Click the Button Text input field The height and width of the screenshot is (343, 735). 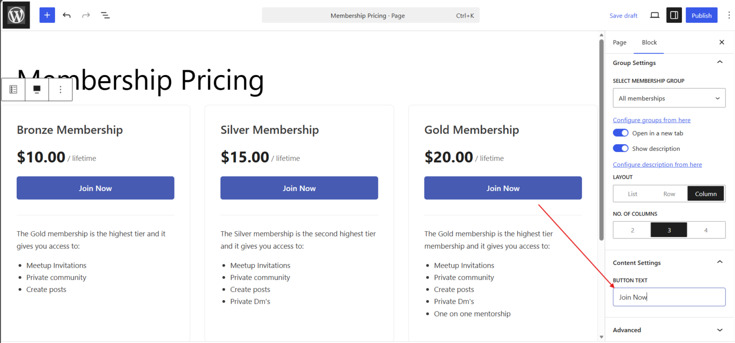pyautogui.click(x=669, y=297)
